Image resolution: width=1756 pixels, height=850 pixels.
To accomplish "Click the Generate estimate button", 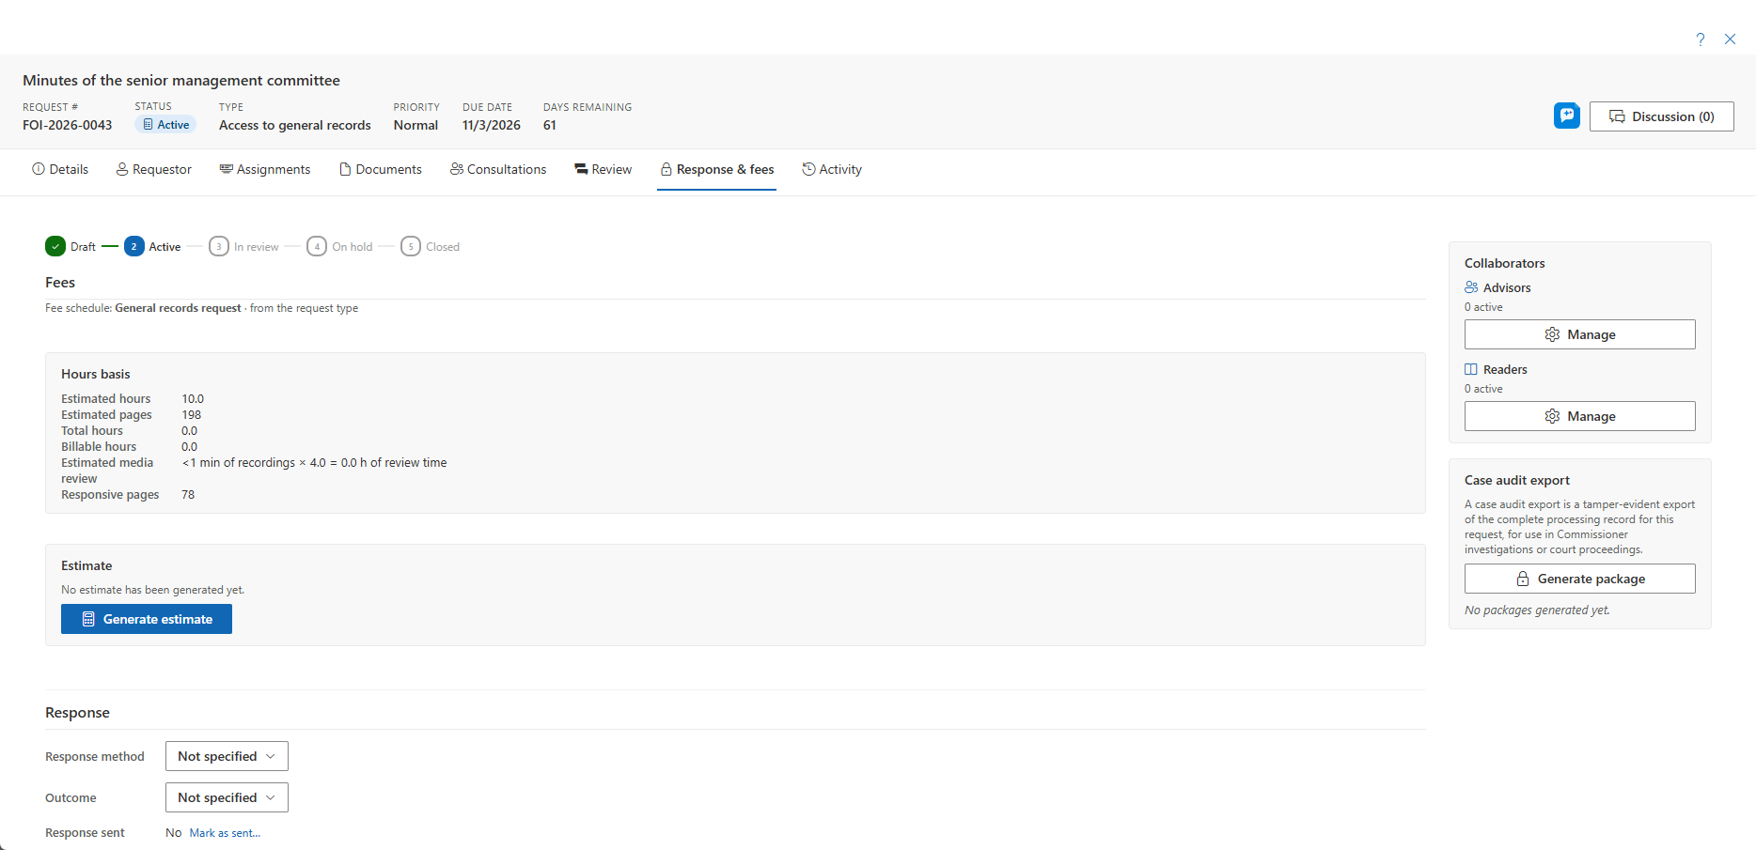I will (147, 619).
